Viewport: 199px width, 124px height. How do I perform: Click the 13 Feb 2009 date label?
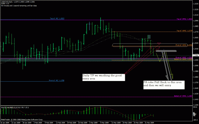tap(60, 123)
